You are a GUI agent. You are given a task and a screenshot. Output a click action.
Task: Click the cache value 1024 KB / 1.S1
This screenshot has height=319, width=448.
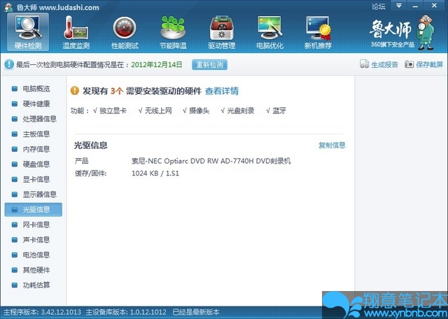click(x=155, y=173)
